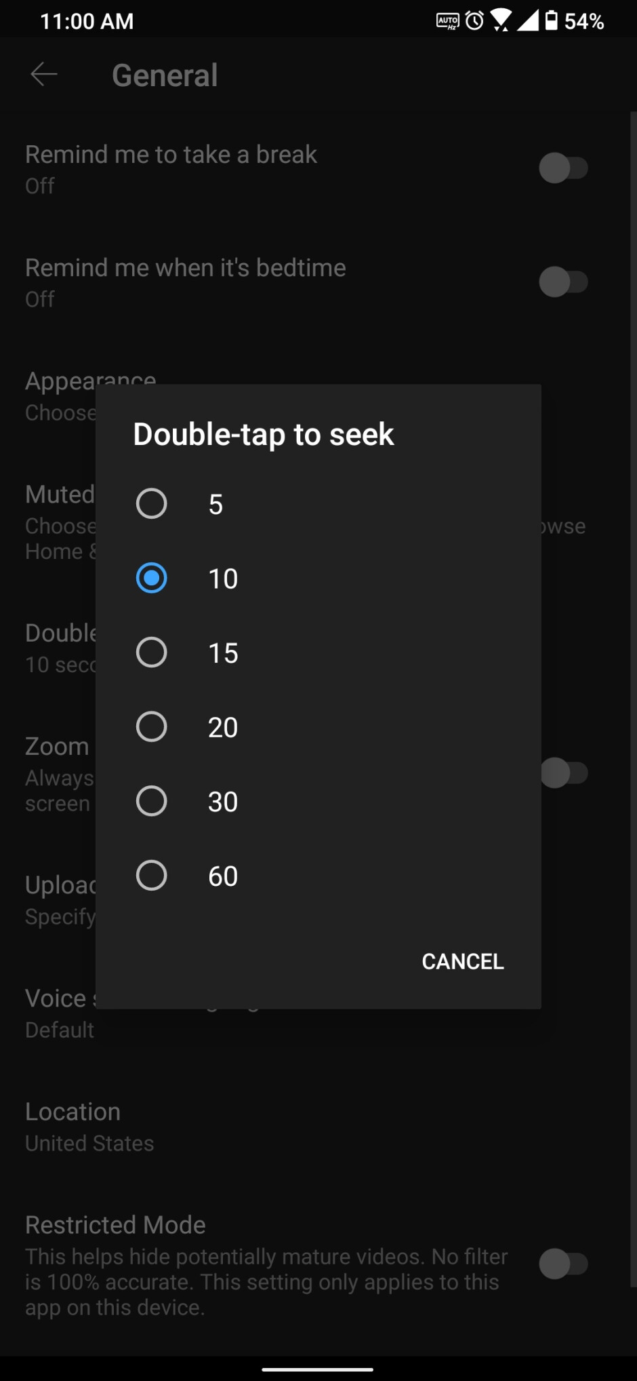Open the Location setting
Image resolution: width=637 pixels, height=1381 pixels.
[x=89, y=1127]
